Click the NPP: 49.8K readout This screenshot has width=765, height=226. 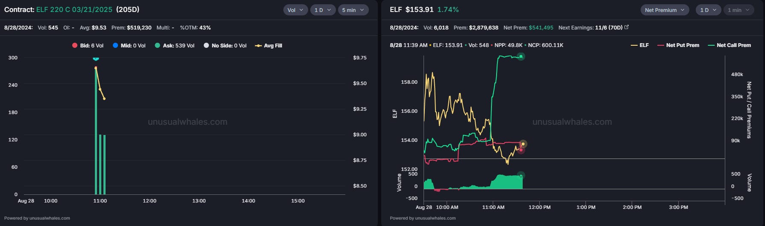509,45
